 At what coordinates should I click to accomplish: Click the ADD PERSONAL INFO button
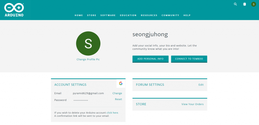tap(150, 59)
